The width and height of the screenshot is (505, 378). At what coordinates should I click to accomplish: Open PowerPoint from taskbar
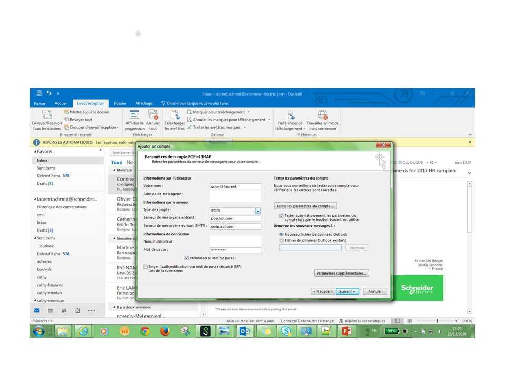[347, 331]
